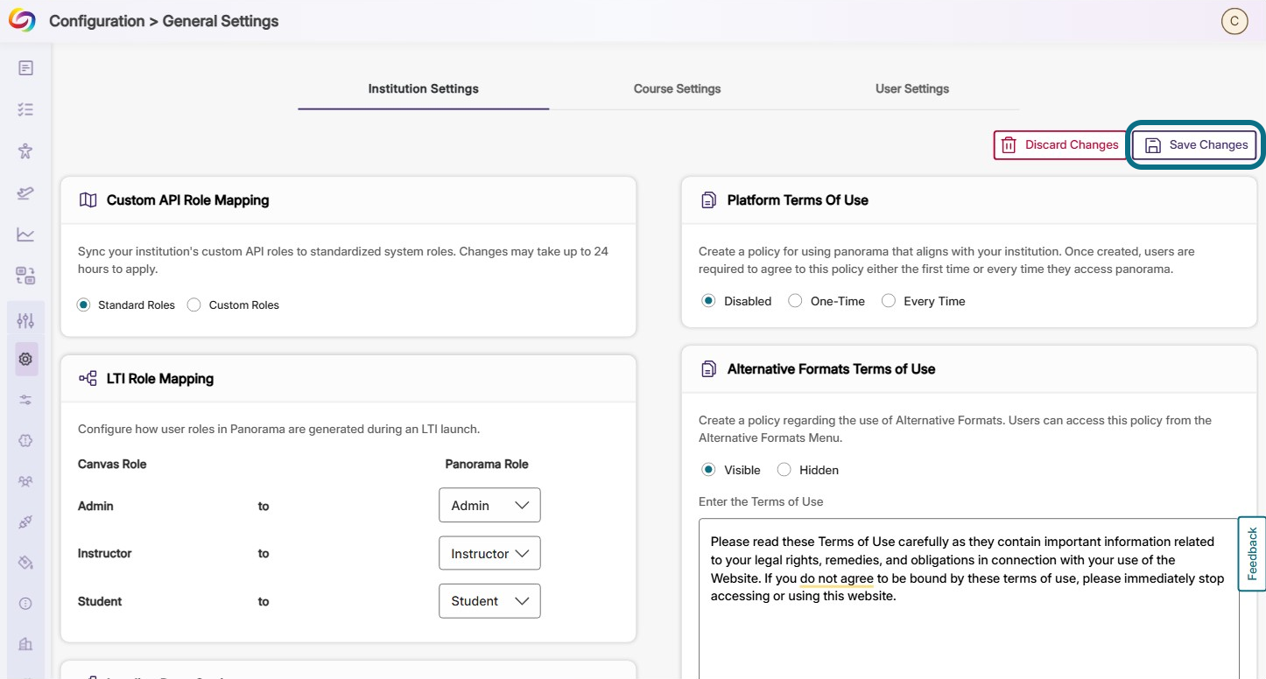Viewport: 1266px width, 679px height.
Task: Open the paint bucket icon in sidebar
Action: (25, 563)
